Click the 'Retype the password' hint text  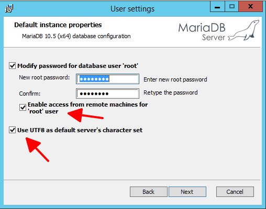171,92
